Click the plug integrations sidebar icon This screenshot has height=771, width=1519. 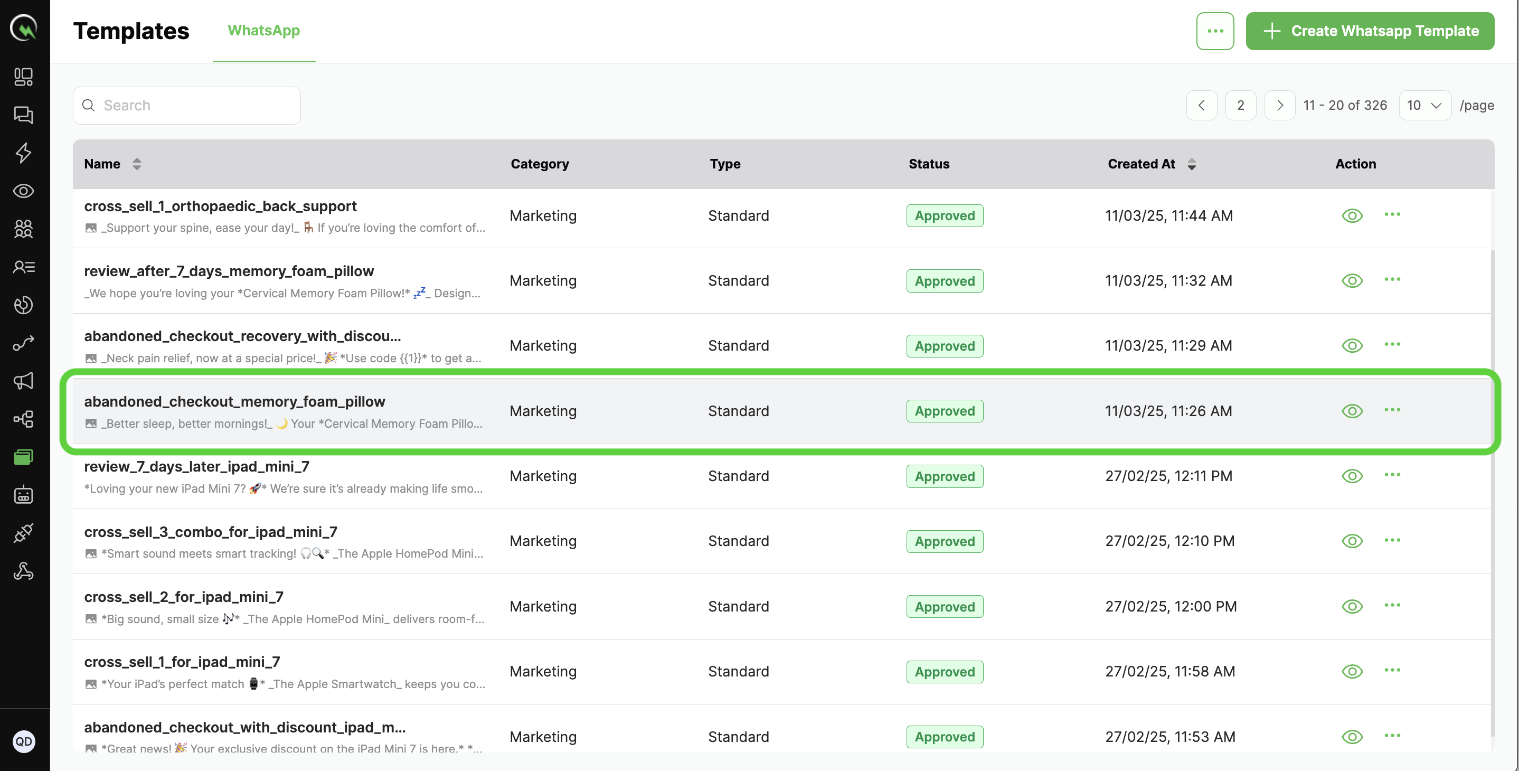24,533
